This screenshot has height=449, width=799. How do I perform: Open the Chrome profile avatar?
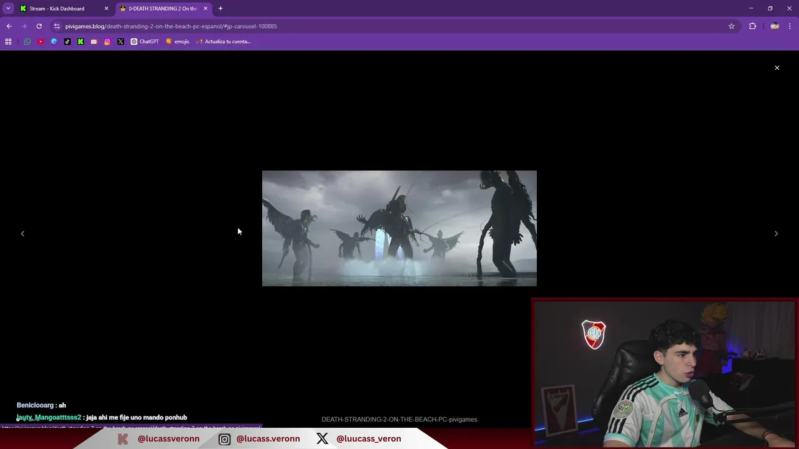(x=775, y=26)
